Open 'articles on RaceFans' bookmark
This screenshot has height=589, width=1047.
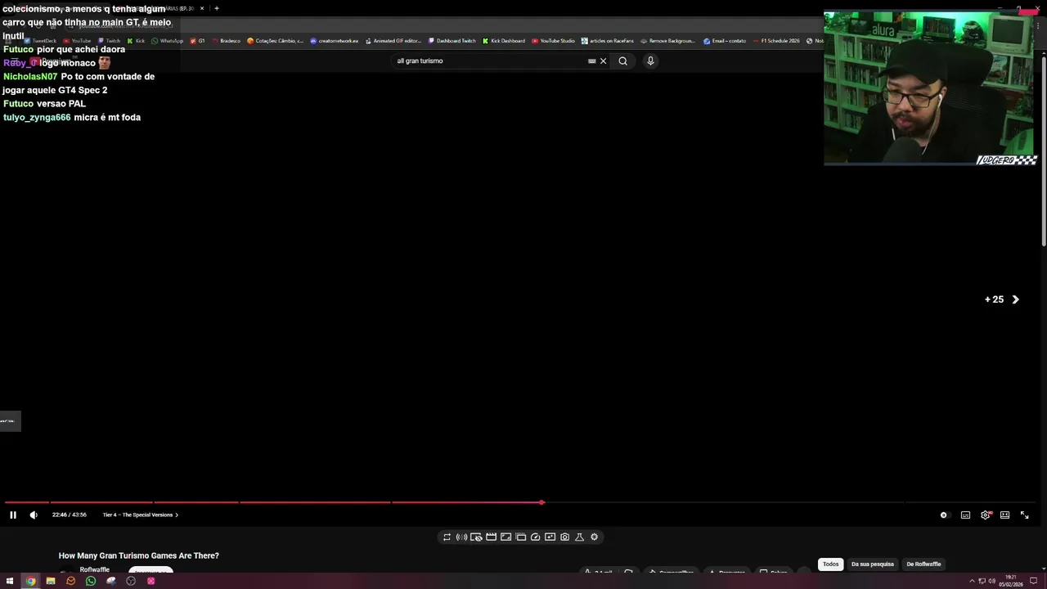pyautogui.click(x=607, y=41)
